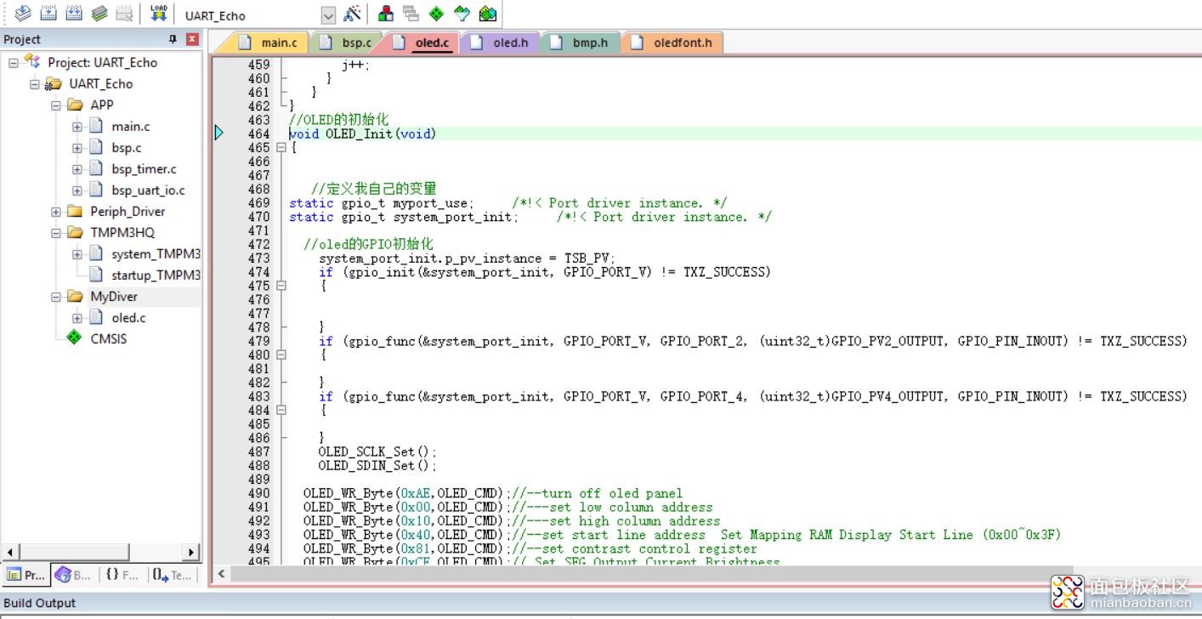The image size is (1202, 619).
Task: Open Options for Target magic wand icon
Action: (352, 14)
